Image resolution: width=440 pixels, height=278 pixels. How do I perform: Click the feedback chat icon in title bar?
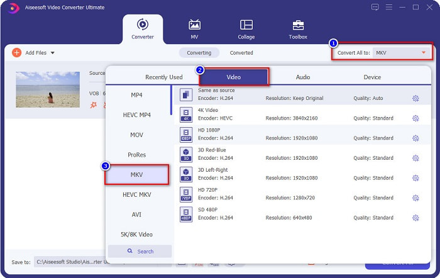pyautogui.click(x=375, y=7)
